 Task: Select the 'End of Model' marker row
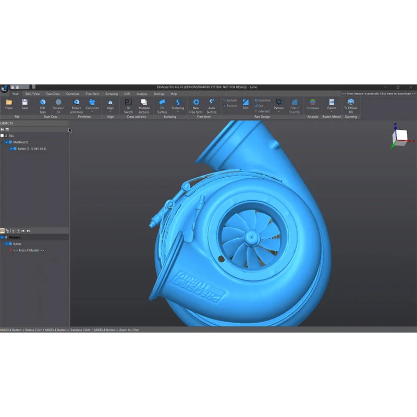(29, 250)
